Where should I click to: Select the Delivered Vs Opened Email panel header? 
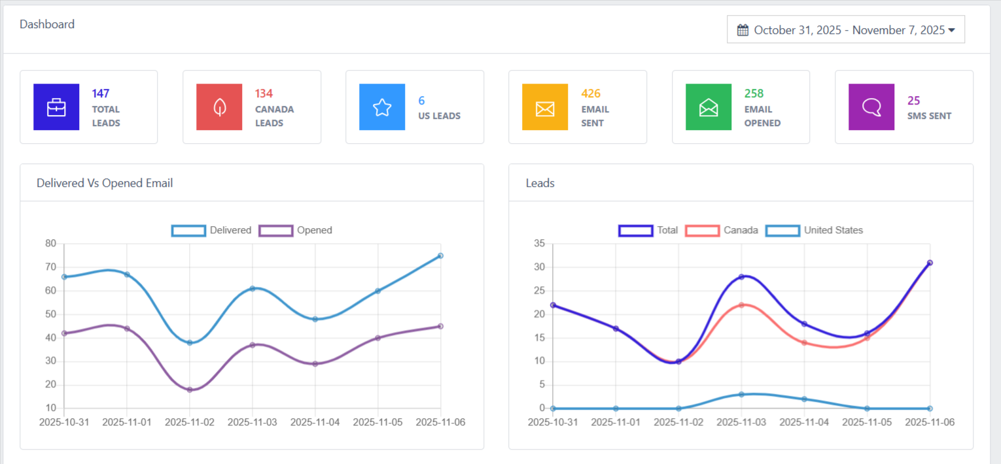(x=105, y=183)
